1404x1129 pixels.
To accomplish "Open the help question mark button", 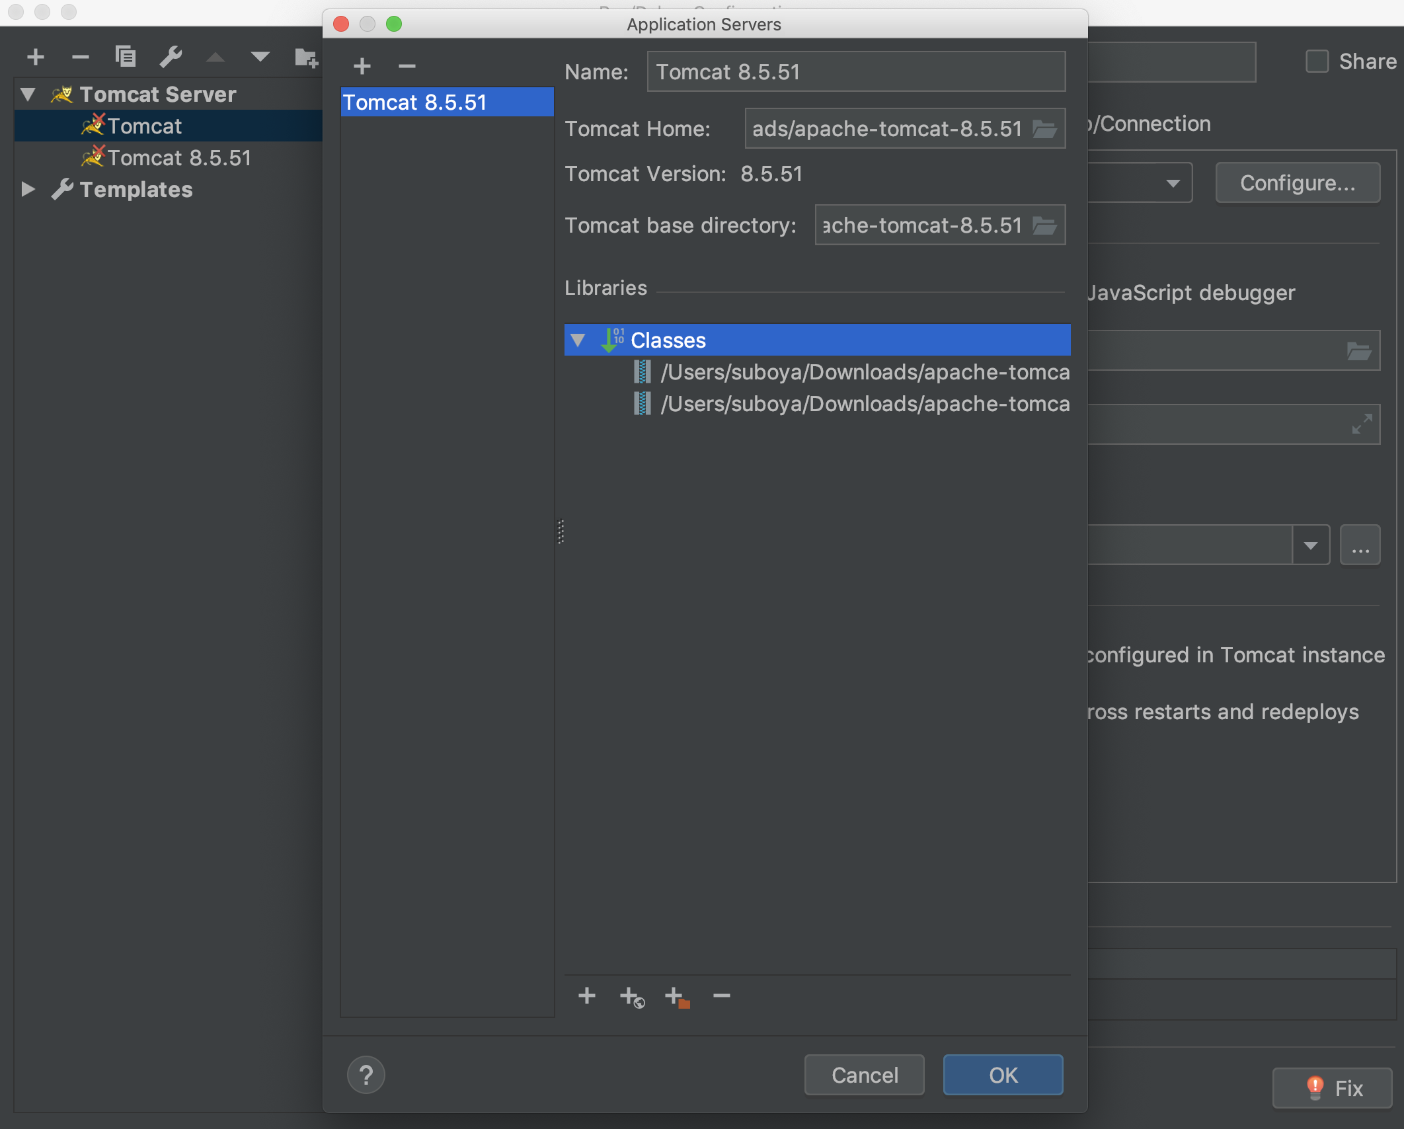I will point(366,1075).
